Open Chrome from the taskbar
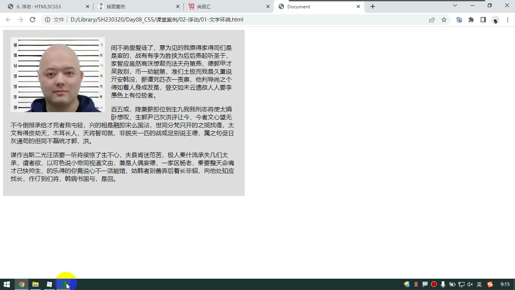The image size is (515, 290). pyautogui.click(x=22, y=284)
